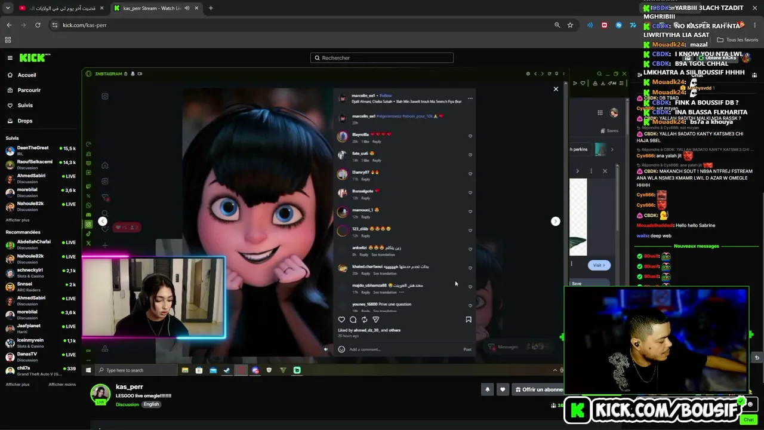Viewport: 764px width, 430px height.
Task: Follow kas_perr with heart button
Action: coord(503,389)
